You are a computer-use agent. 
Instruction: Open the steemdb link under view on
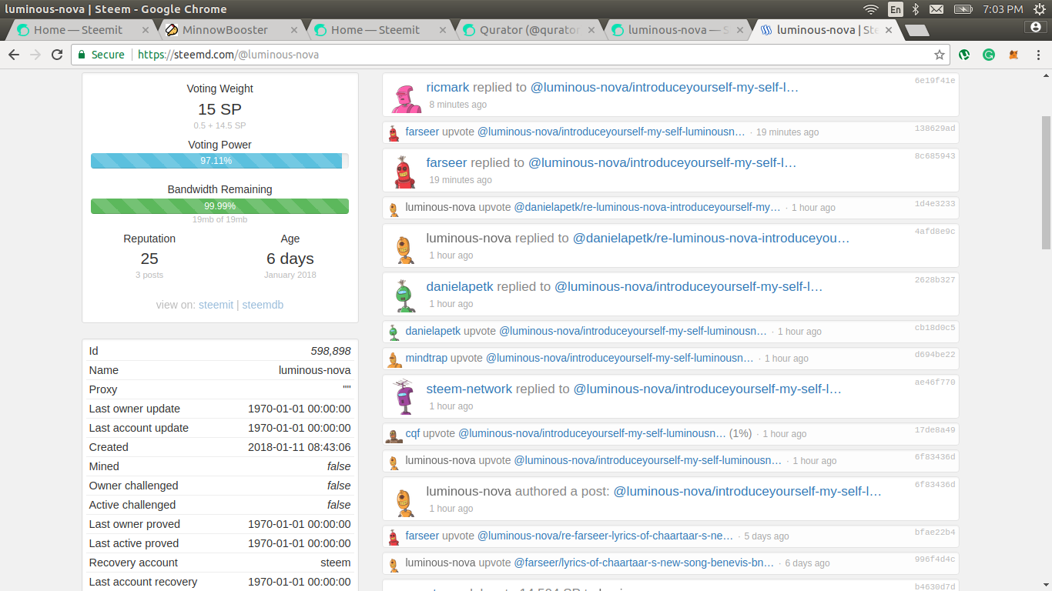(x=263, y=305)
